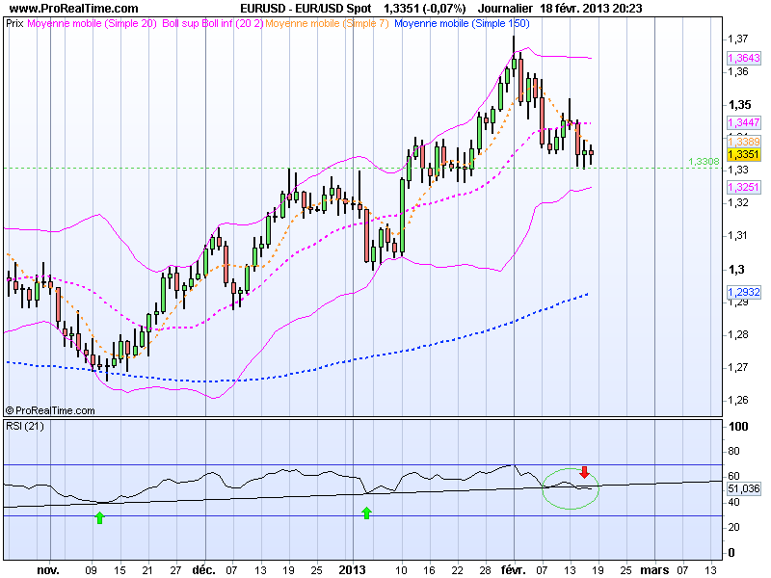This screenshot has height=578, width=771.
Task: Click the 1,26 price axis label
Action: point(738,400)
